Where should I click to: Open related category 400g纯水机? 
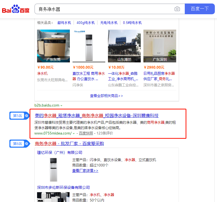(x=85, y=23)
